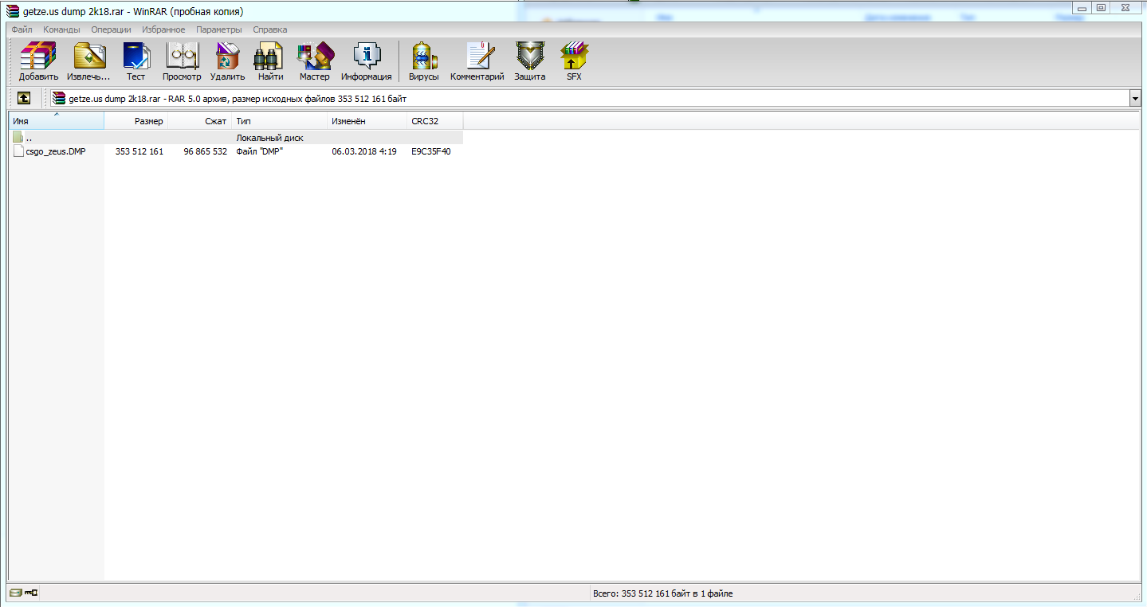The height and width of the screenshot is (607, 1147).
Task: Click the packed size 96 865 532
Action: [x=206, y=151]
